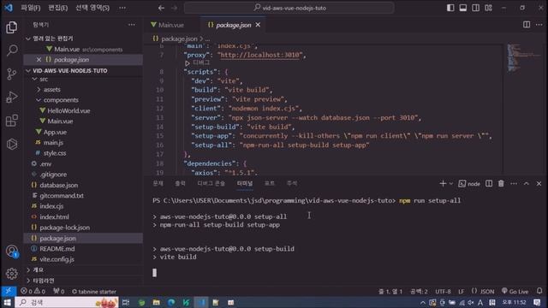
Task: Open the overflow menu bar ellipsis
Action: click(122, 8)
